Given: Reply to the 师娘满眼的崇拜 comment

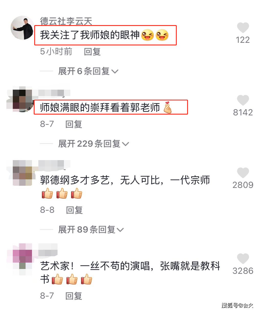Looking at the screenshot, I should tap(74, 124).
